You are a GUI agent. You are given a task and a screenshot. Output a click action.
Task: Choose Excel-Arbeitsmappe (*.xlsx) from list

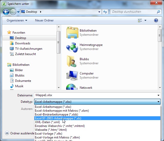click(x=97, y=107)
